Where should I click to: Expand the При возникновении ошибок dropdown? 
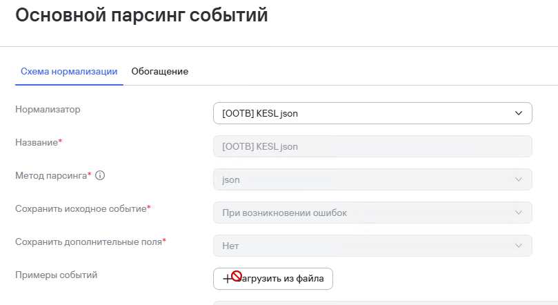(372, 213)
